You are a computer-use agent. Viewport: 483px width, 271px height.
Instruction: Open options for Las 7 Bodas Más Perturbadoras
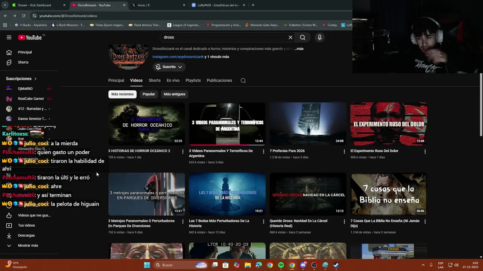264,221
